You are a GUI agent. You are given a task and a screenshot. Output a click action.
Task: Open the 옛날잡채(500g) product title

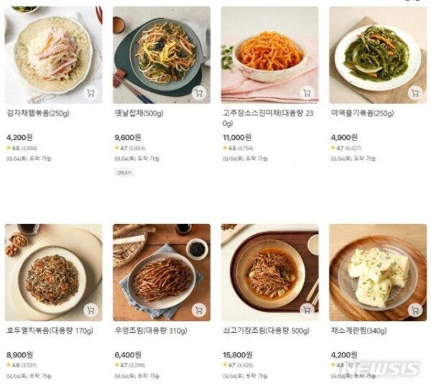pyautogui.click(x=139, y=113)
